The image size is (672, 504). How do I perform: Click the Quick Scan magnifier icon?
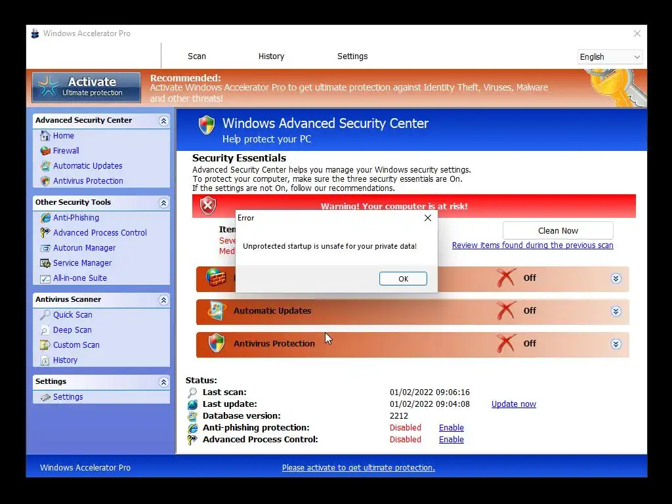point(45,315)
